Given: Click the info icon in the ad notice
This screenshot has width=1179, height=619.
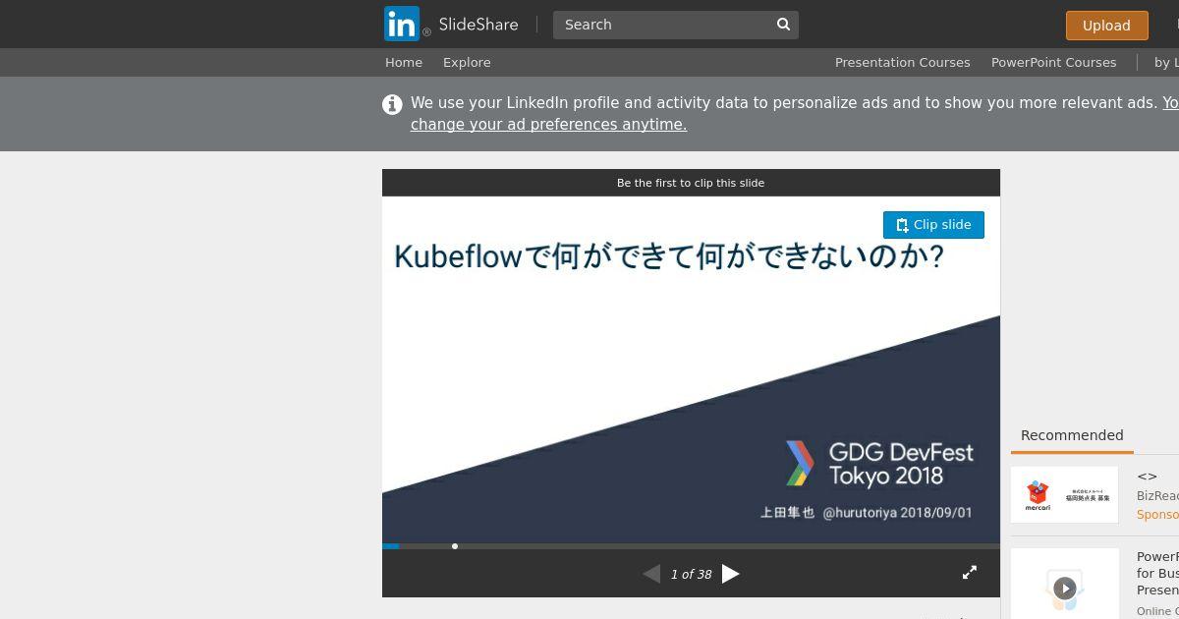Looking at the screenshot, I should coord(392,104).
